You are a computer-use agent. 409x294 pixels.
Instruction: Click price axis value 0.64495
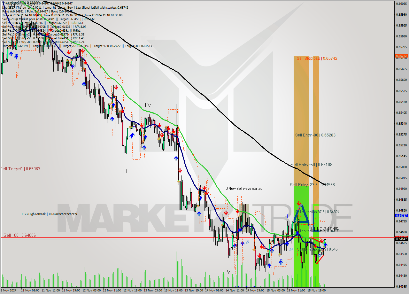coord(402,265)
